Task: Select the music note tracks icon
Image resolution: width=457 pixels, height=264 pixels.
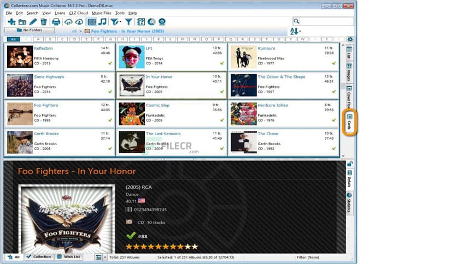Action: [x=102, y=22]
